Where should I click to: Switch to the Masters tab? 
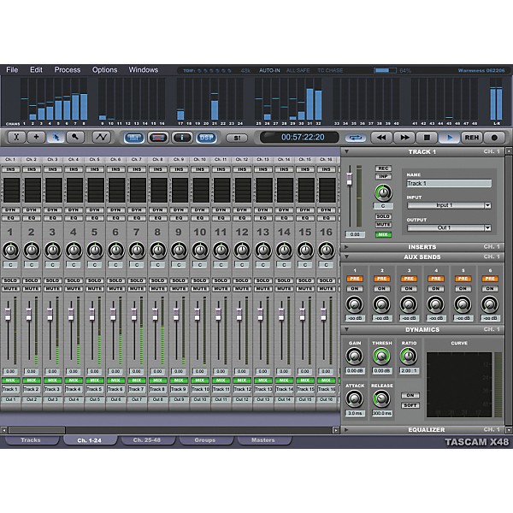(263, 440)
